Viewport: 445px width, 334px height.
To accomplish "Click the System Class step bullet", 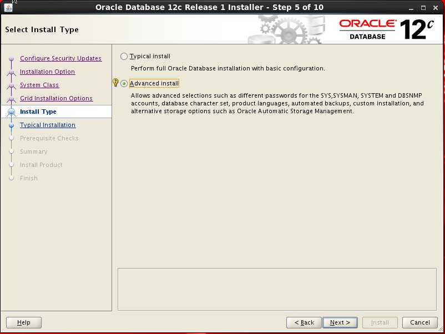I will [x=11, y=85].
